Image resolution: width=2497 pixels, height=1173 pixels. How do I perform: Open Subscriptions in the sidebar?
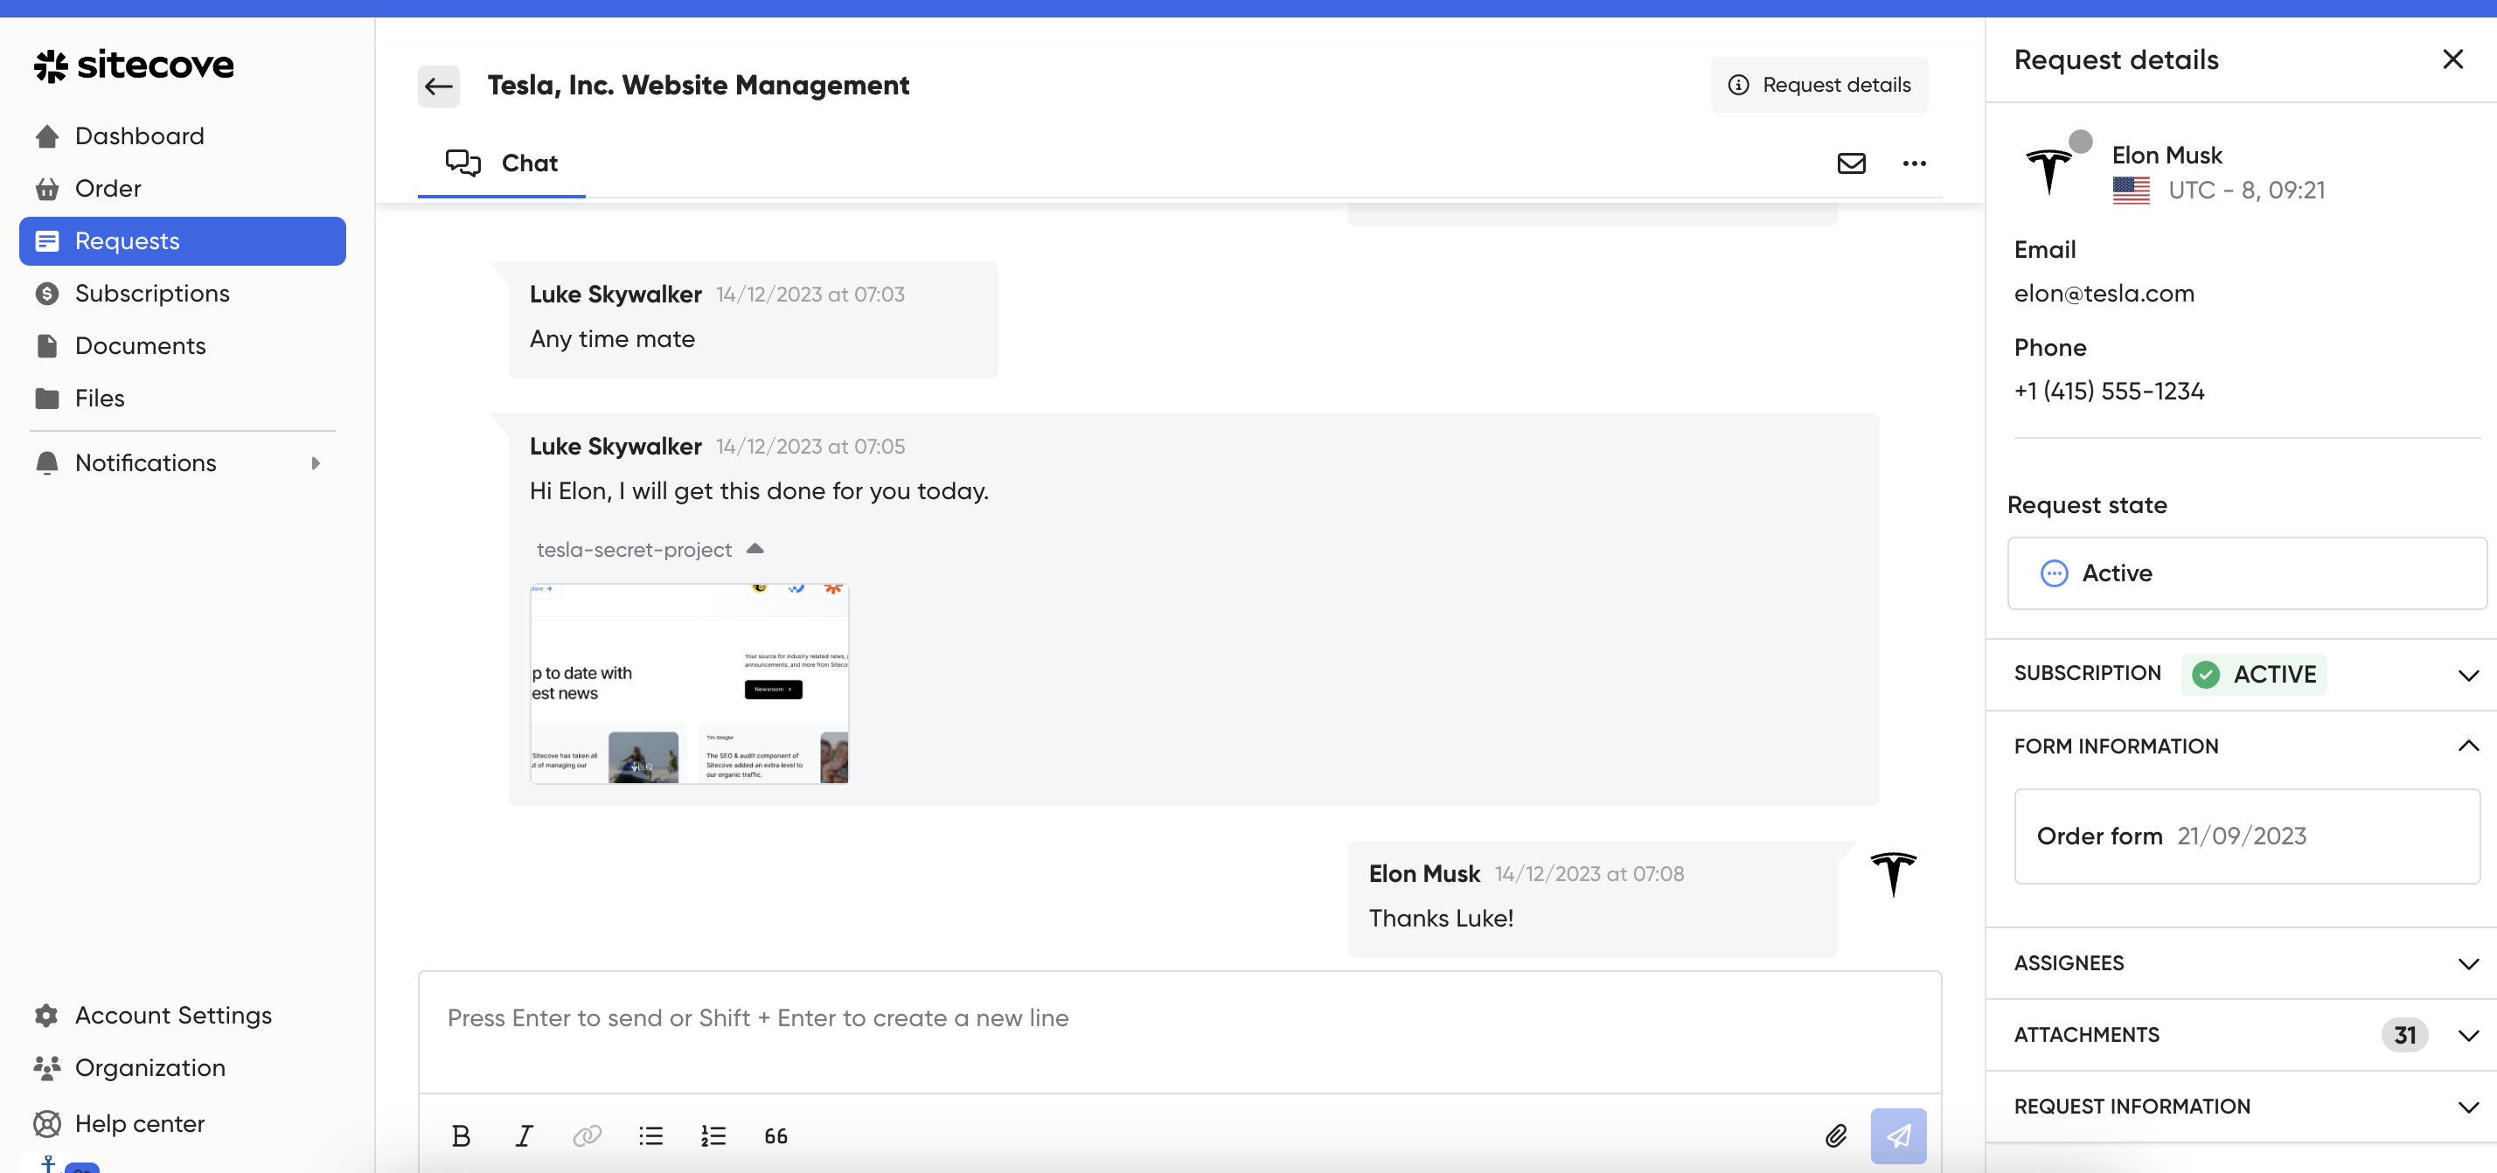pyautogui.click(x=152, y=293)
